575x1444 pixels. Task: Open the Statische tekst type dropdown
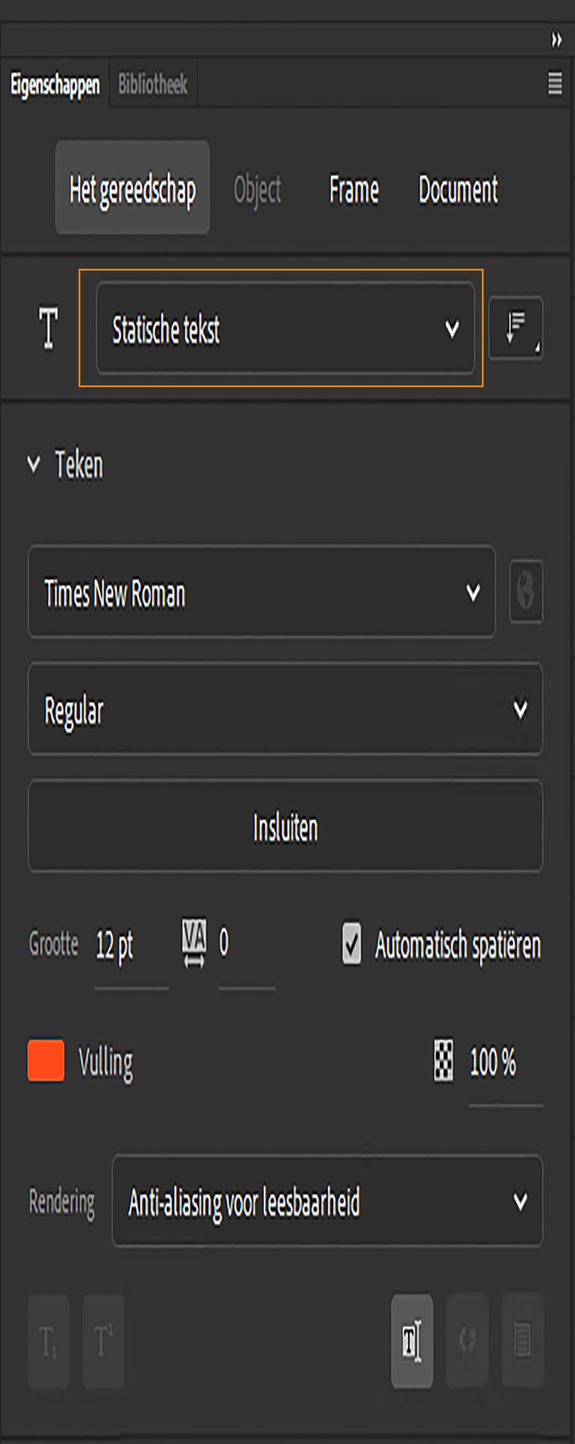[x=285, y=329]
